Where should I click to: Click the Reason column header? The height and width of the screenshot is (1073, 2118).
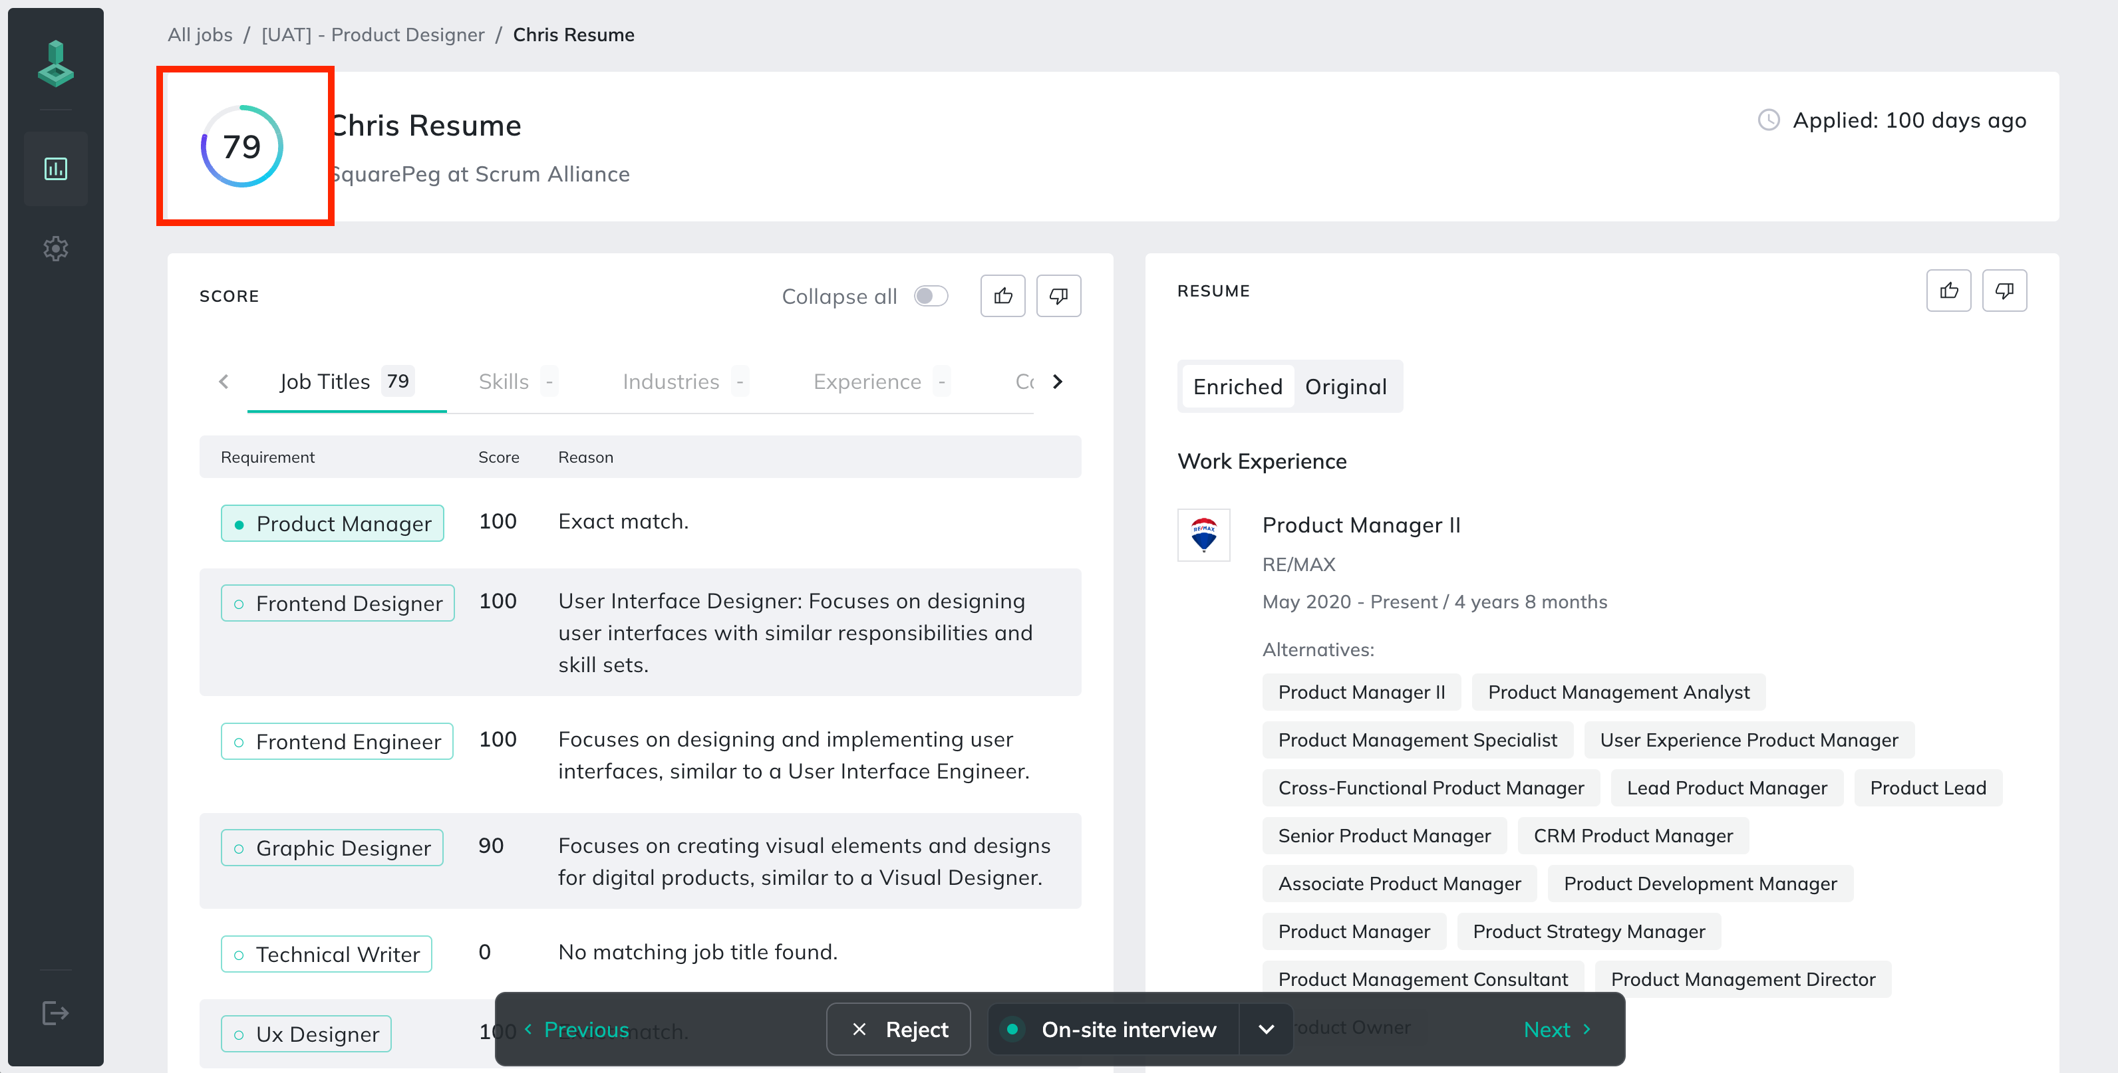pos(585,457)
